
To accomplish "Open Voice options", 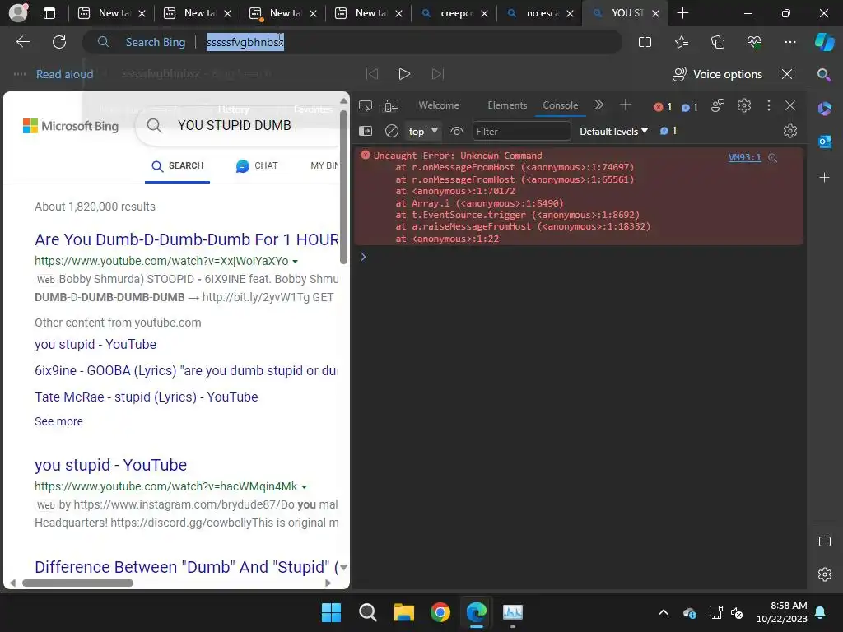I will (x=717, y=74).
